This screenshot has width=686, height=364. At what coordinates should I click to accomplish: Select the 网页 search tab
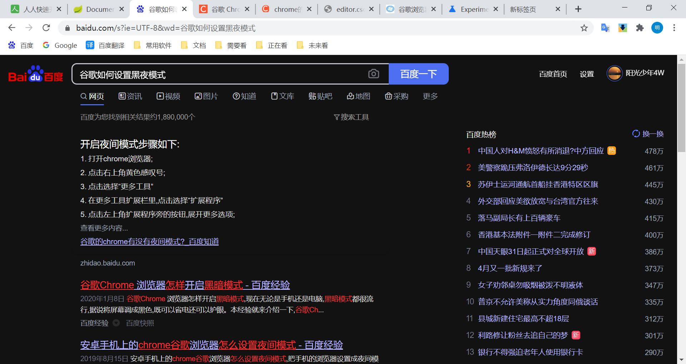click(92, 96)
